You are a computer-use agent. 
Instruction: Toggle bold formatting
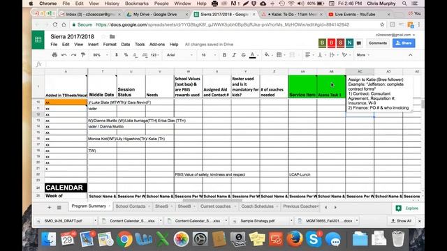coord(224,55)
